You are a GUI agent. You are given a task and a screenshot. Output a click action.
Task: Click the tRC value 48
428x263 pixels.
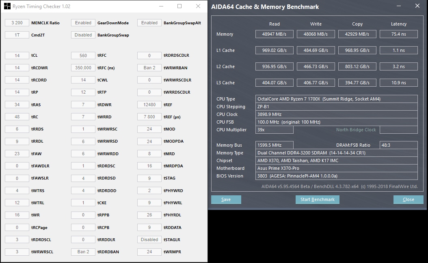[17, 117]
